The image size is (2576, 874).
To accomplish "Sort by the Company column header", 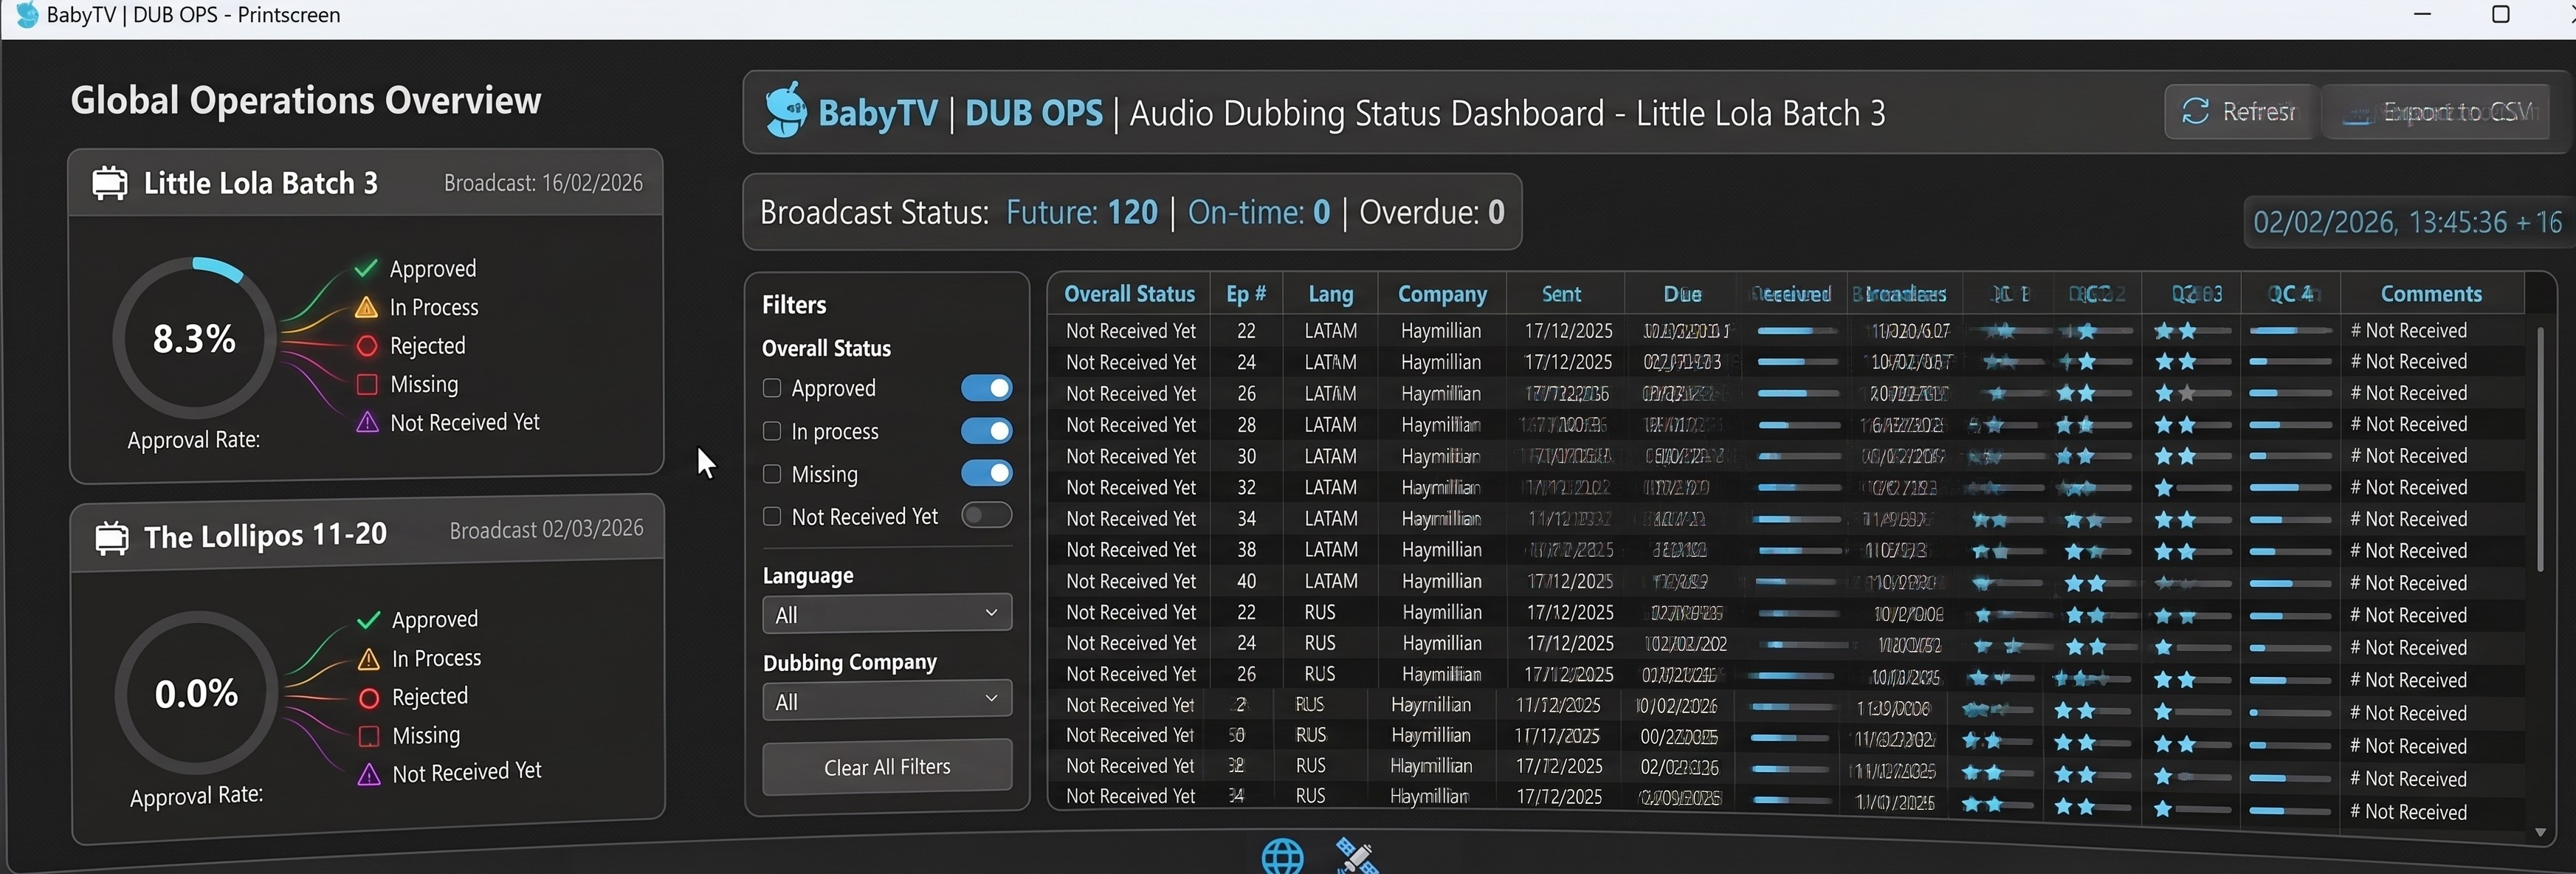I will [x=1442, y=294].
